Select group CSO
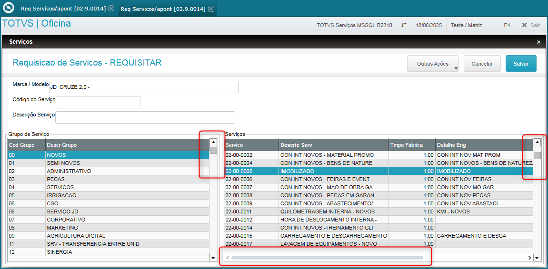 (109, 203)
